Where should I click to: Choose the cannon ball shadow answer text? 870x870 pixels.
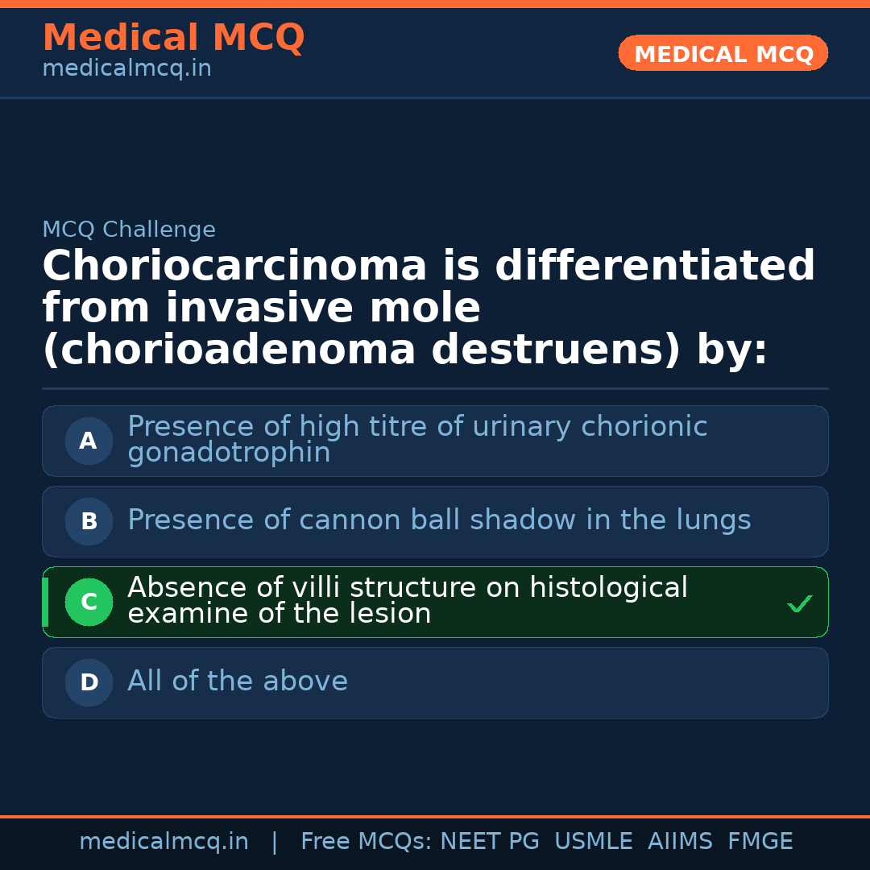[439, 520]
